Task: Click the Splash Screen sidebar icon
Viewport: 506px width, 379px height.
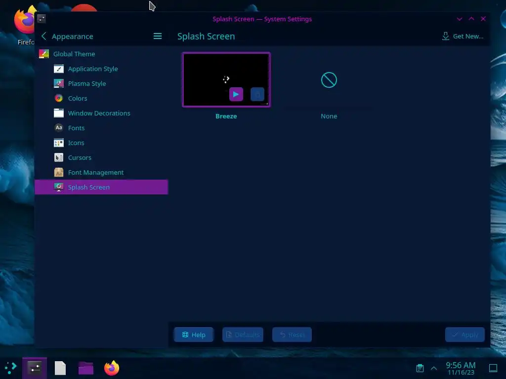Action: 59,187
